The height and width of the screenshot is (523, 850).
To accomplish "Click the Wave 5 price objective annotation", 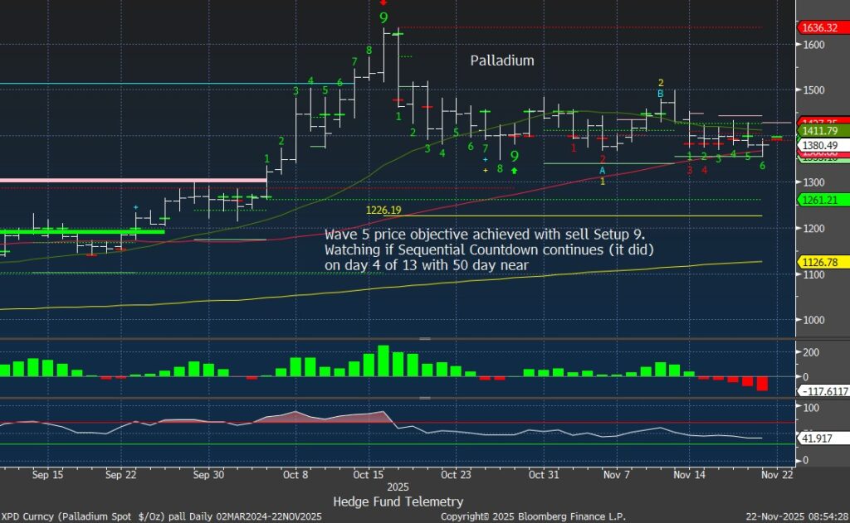I will [491, 249].
